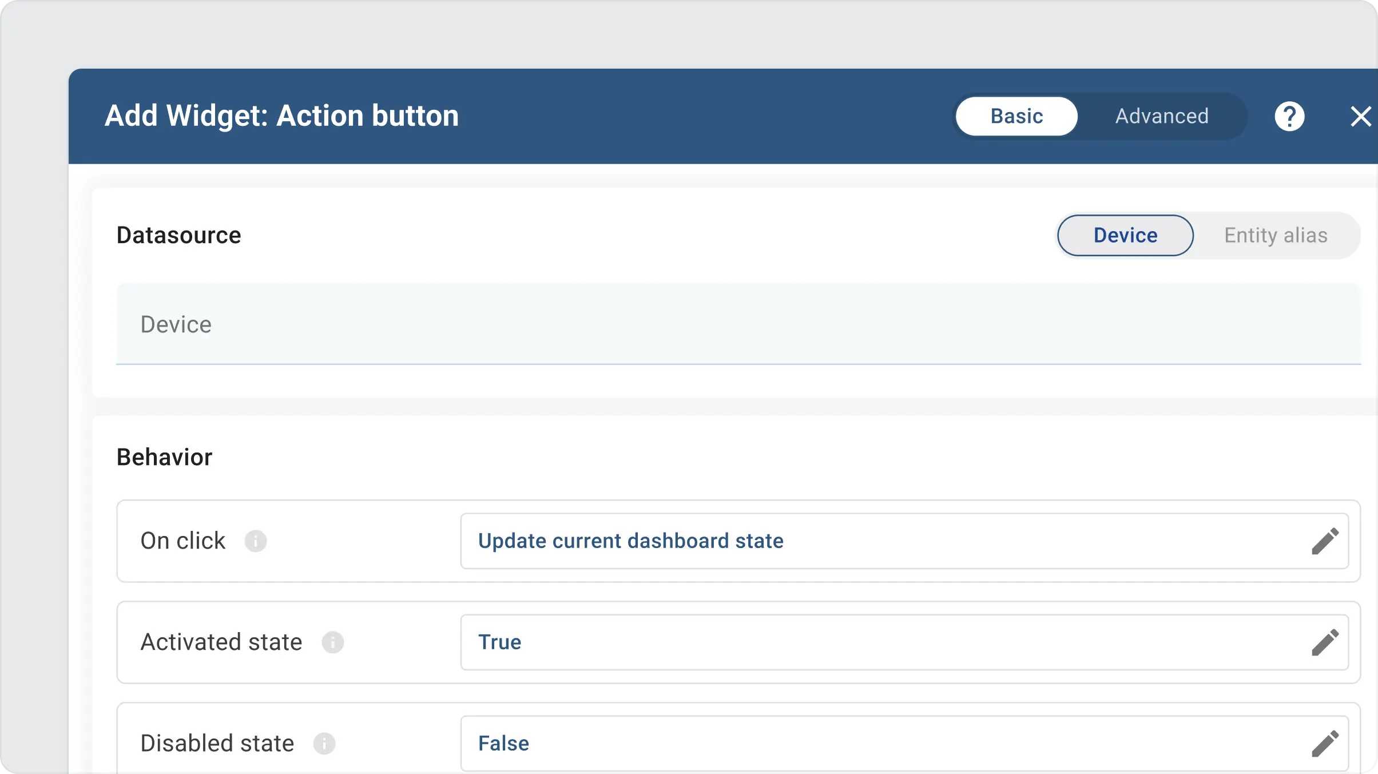
Task: Show the Disabled state info tooltip
Action: 325,743
